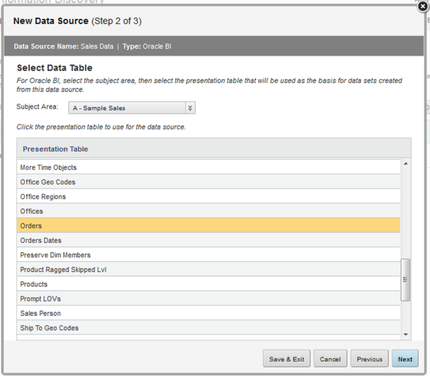Click the scroll down arrow
430x376 pixels.
[x=406, y=334]
